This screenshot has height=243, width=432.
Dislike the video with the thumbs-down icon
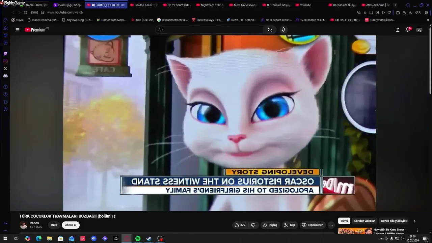coord(253,225)
